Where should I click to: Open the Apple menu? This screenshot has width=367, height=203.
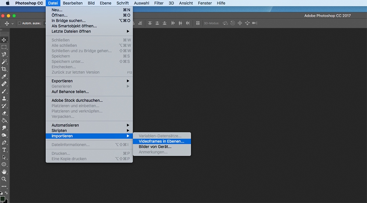pos(8,3)
